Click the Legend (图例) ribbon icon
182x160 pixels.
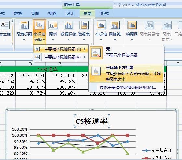[53, 25]
